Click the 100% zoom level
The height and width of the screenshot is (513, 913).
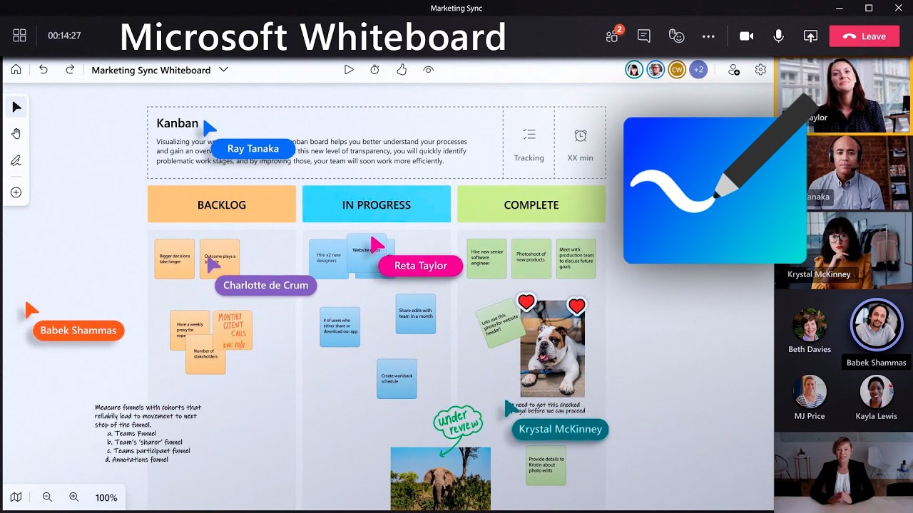(106, 498)
